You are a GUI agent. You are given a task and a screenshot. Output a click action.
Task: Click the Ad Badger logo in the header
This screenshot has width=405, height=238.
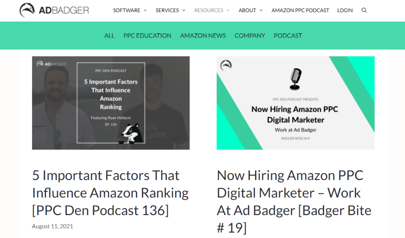[53, 10]
